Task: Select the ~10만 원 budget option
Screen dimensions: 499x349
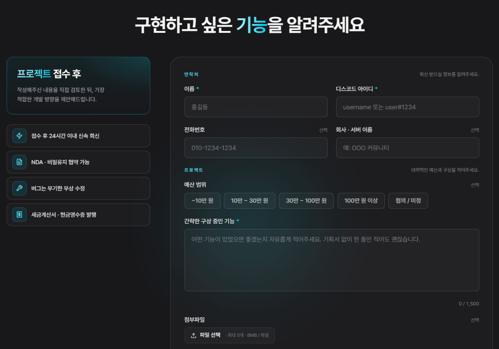Action: click(x=202, y=201)
